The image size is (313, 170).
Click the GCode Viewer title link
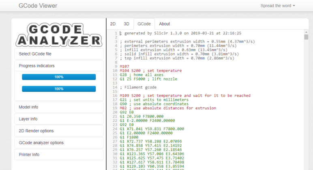click(x=38, y=6)
